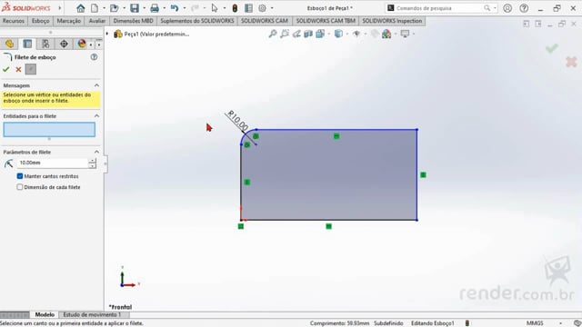Open the help icon for Filete de esboço
The width and height of the screenshot is (582, 327).
(x=95, y=57)
